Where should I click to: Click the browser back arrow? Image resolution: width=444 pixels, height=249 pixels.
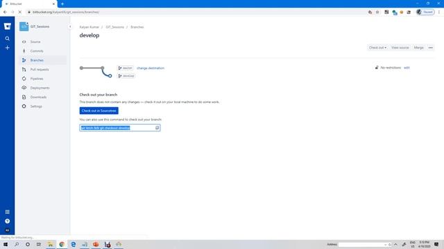[x=5, y=12]
